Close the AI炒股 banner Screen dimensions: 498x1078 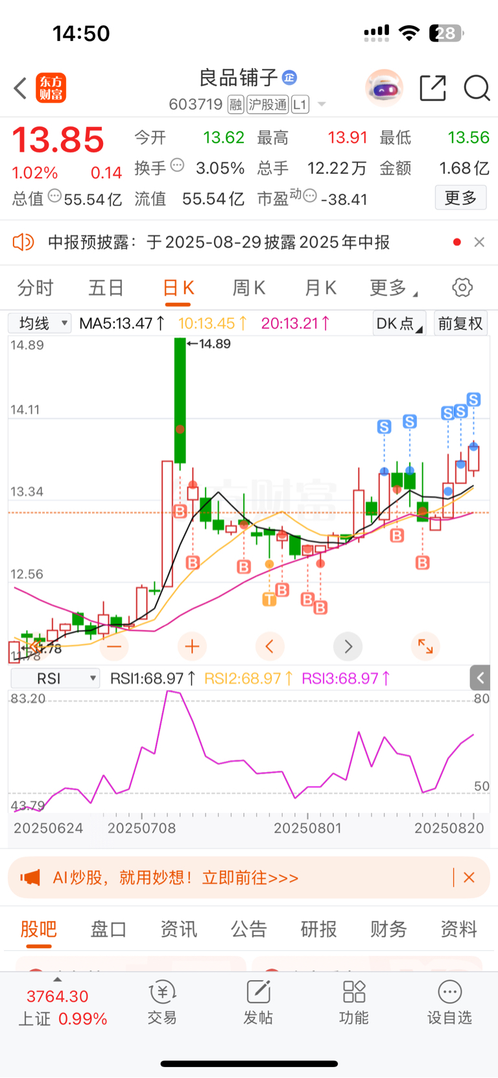(469, 878)
